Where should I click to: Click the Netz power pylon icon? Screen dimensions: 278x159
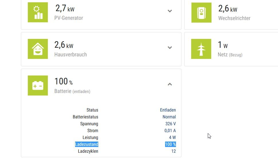pos(201,49)
